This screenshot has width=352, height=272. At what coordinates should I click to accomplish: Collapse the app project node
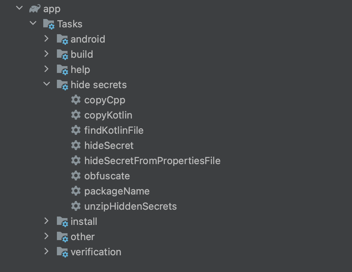tap(19, 8)
